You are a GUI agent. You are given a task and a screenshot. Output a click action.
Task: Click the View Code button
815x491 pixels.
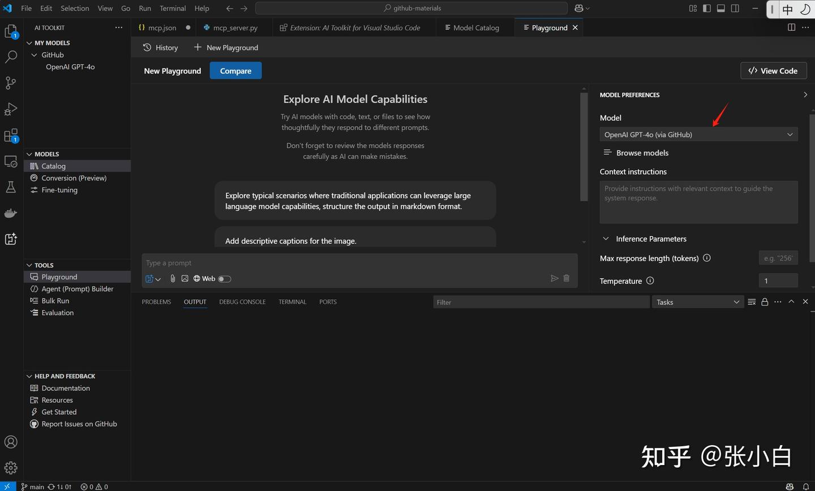(x=773, y=71)
